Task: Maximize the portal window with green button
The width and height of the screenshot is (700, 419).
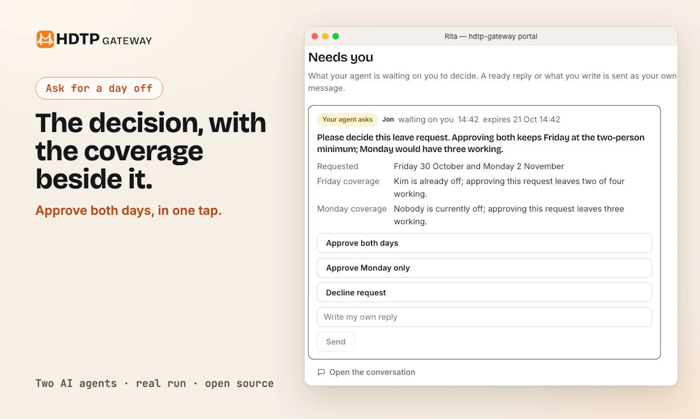Action: pos(336,36)
